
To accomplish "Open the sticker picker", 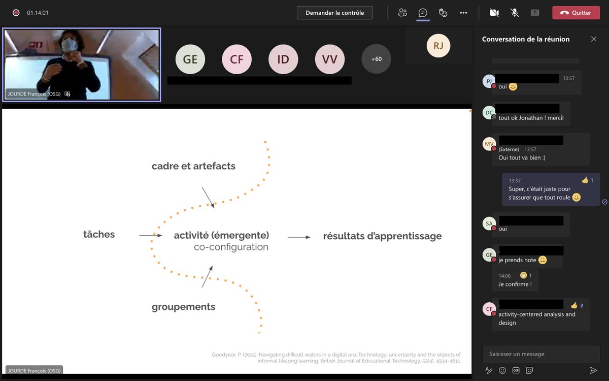I will point(529,370).
